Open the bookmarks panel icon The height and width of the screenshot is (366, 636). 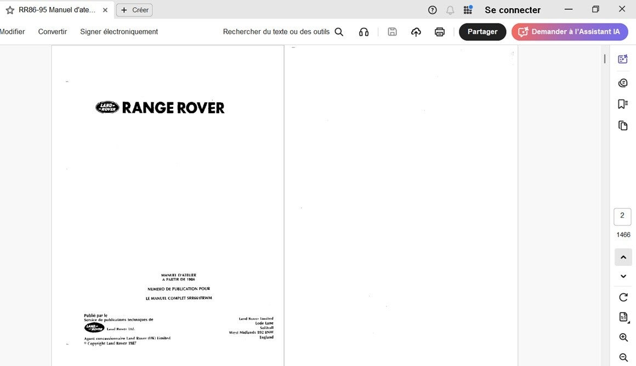623,104
